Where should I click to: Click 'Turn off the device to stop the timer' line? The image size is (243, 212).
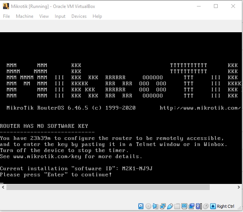coord(64,150)
